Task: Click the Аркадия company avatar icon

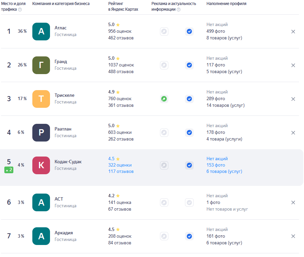Action: [x=41, y=236]
